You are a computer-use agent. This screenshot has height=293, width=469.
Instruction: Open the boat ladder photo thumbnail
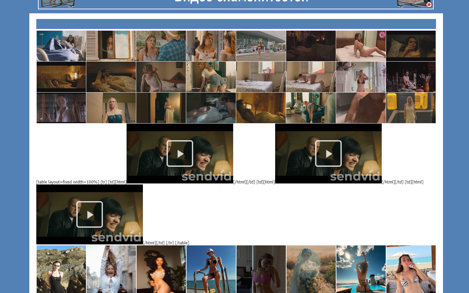211,269
